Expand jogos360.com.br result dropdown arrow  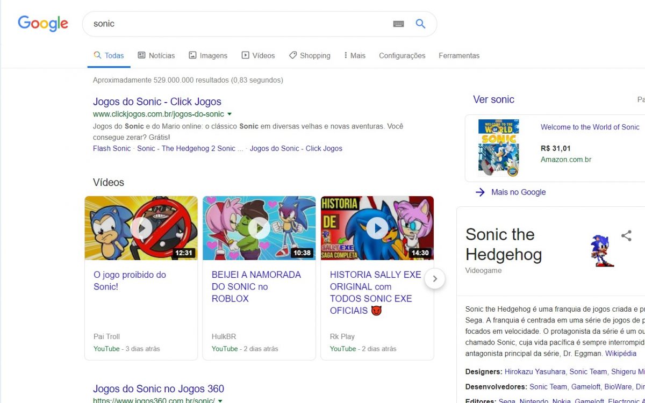click(220, 401)
